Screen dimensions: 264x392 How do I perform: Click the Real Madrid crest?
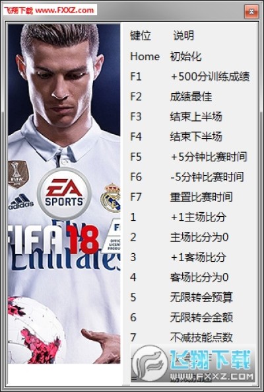click(x=110, y=198)
